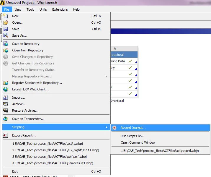Select Save As... menu entry
This screenshot has height=177, width=211.
coord(56,35)
